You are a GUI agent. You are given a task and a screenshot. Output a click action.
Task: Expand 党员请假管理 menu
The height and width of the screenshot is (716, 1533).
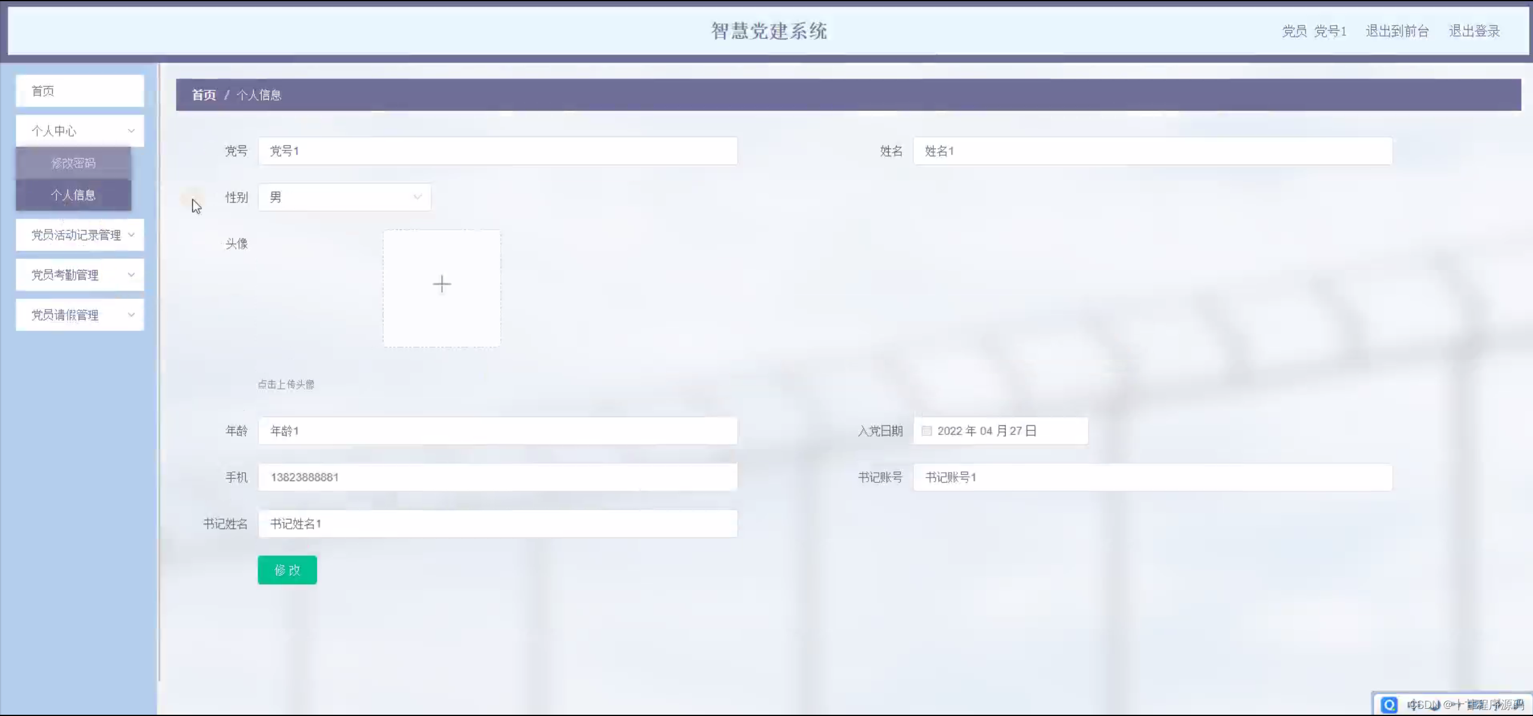(x=80, y=315)
